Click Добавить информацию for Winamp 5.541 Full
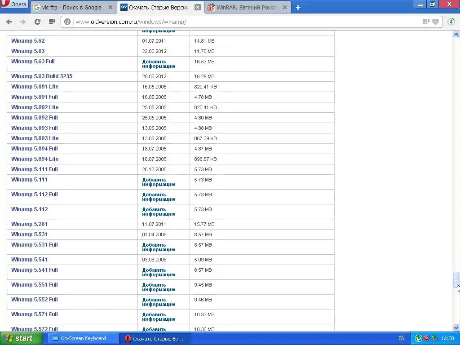This screenshot has width=460, height=345. (159, 272)
